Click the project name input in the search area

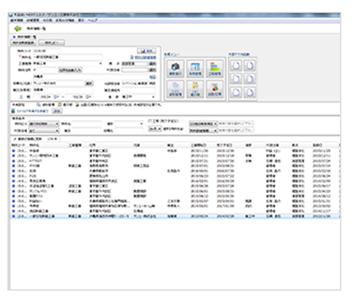click(87, 124)
